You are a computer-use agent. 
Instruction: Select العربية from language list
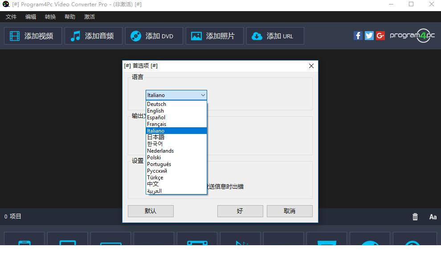[x=176, y=191]
